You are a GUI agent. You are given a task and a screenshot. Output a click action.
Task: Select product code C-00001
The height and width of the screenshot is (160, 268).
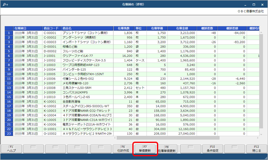click(50, 33)
